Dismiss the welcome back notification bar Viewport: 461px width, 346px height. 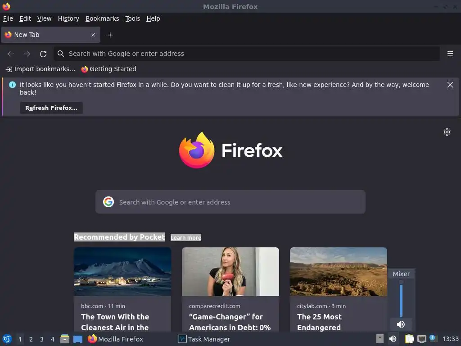450,85
